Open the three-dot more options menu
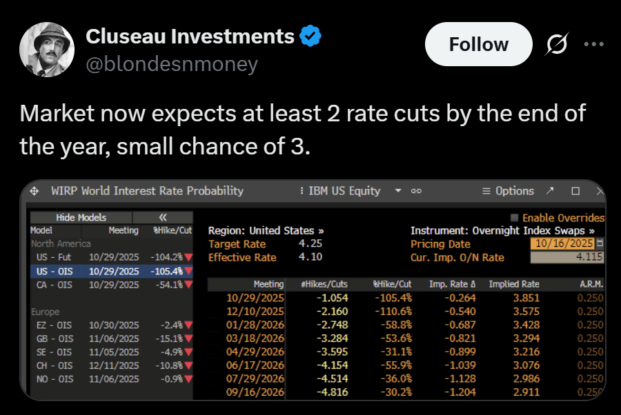The height and width of the screenshot is (415, 621). coord(593,45)
